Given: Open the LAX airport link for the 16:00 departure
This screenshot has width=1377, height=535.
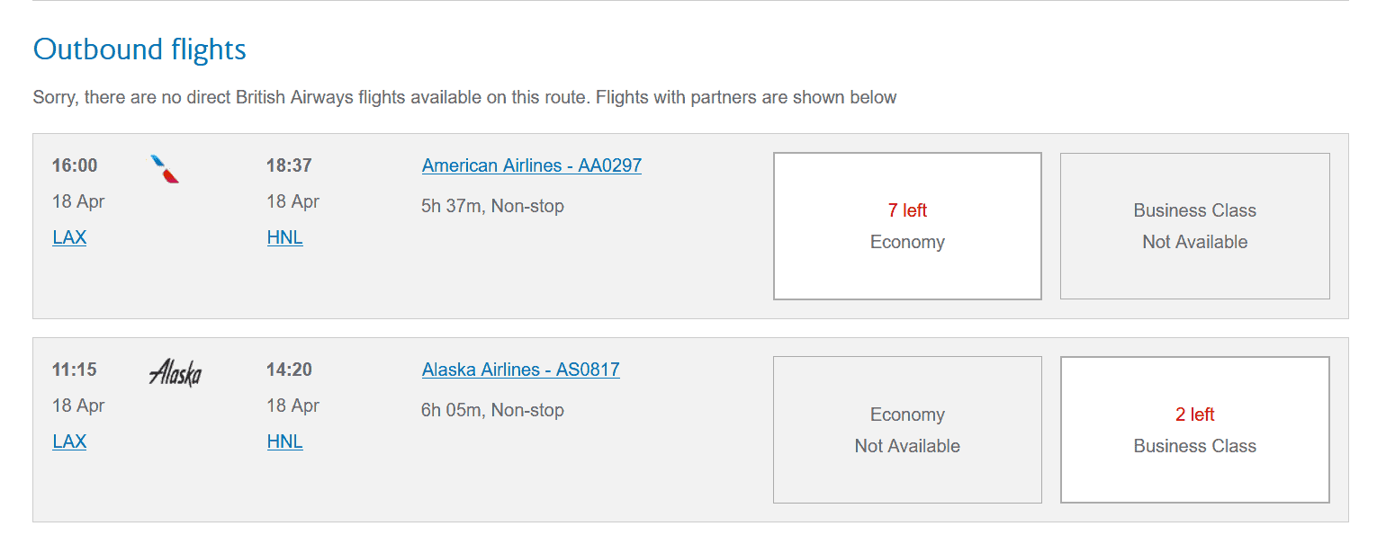Looking at the screenshot, I should pos(69,237).
